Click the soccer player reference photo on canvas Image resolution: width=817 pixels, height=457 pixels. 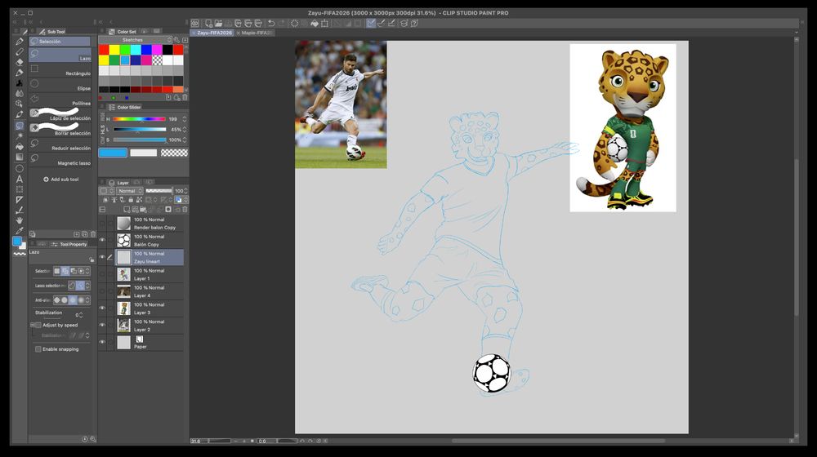click(341, 104)
